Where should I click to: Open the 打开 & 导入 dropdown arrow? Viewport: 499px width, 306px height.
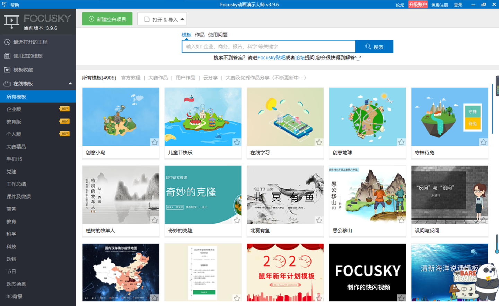tap(182, 19)
